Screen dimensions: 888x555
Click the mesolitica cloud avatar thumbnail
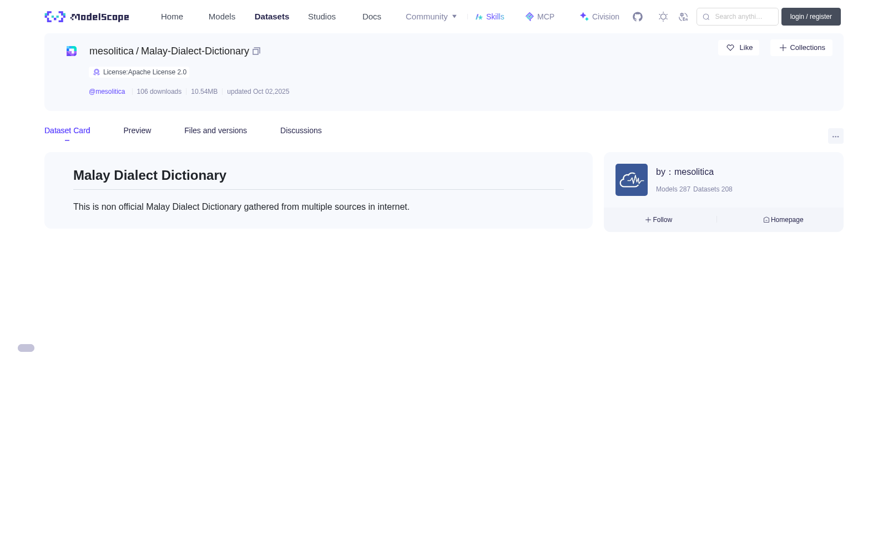pyautogui.click(x=632, y=180)
